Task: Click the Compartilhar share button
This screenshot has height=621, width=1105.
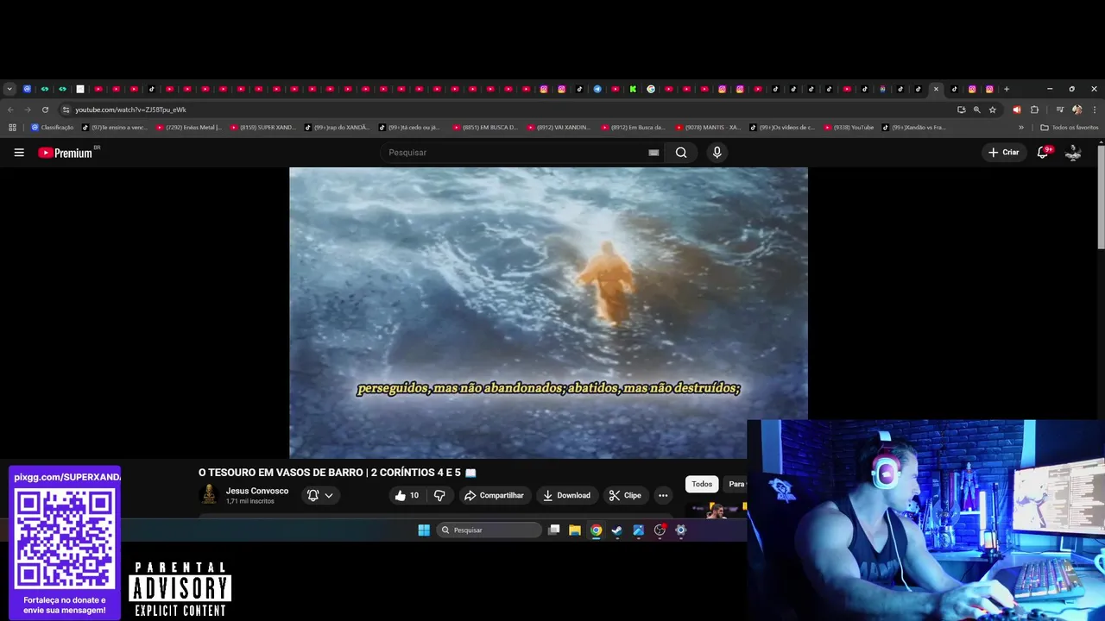Action: click(x=494, y=495)
